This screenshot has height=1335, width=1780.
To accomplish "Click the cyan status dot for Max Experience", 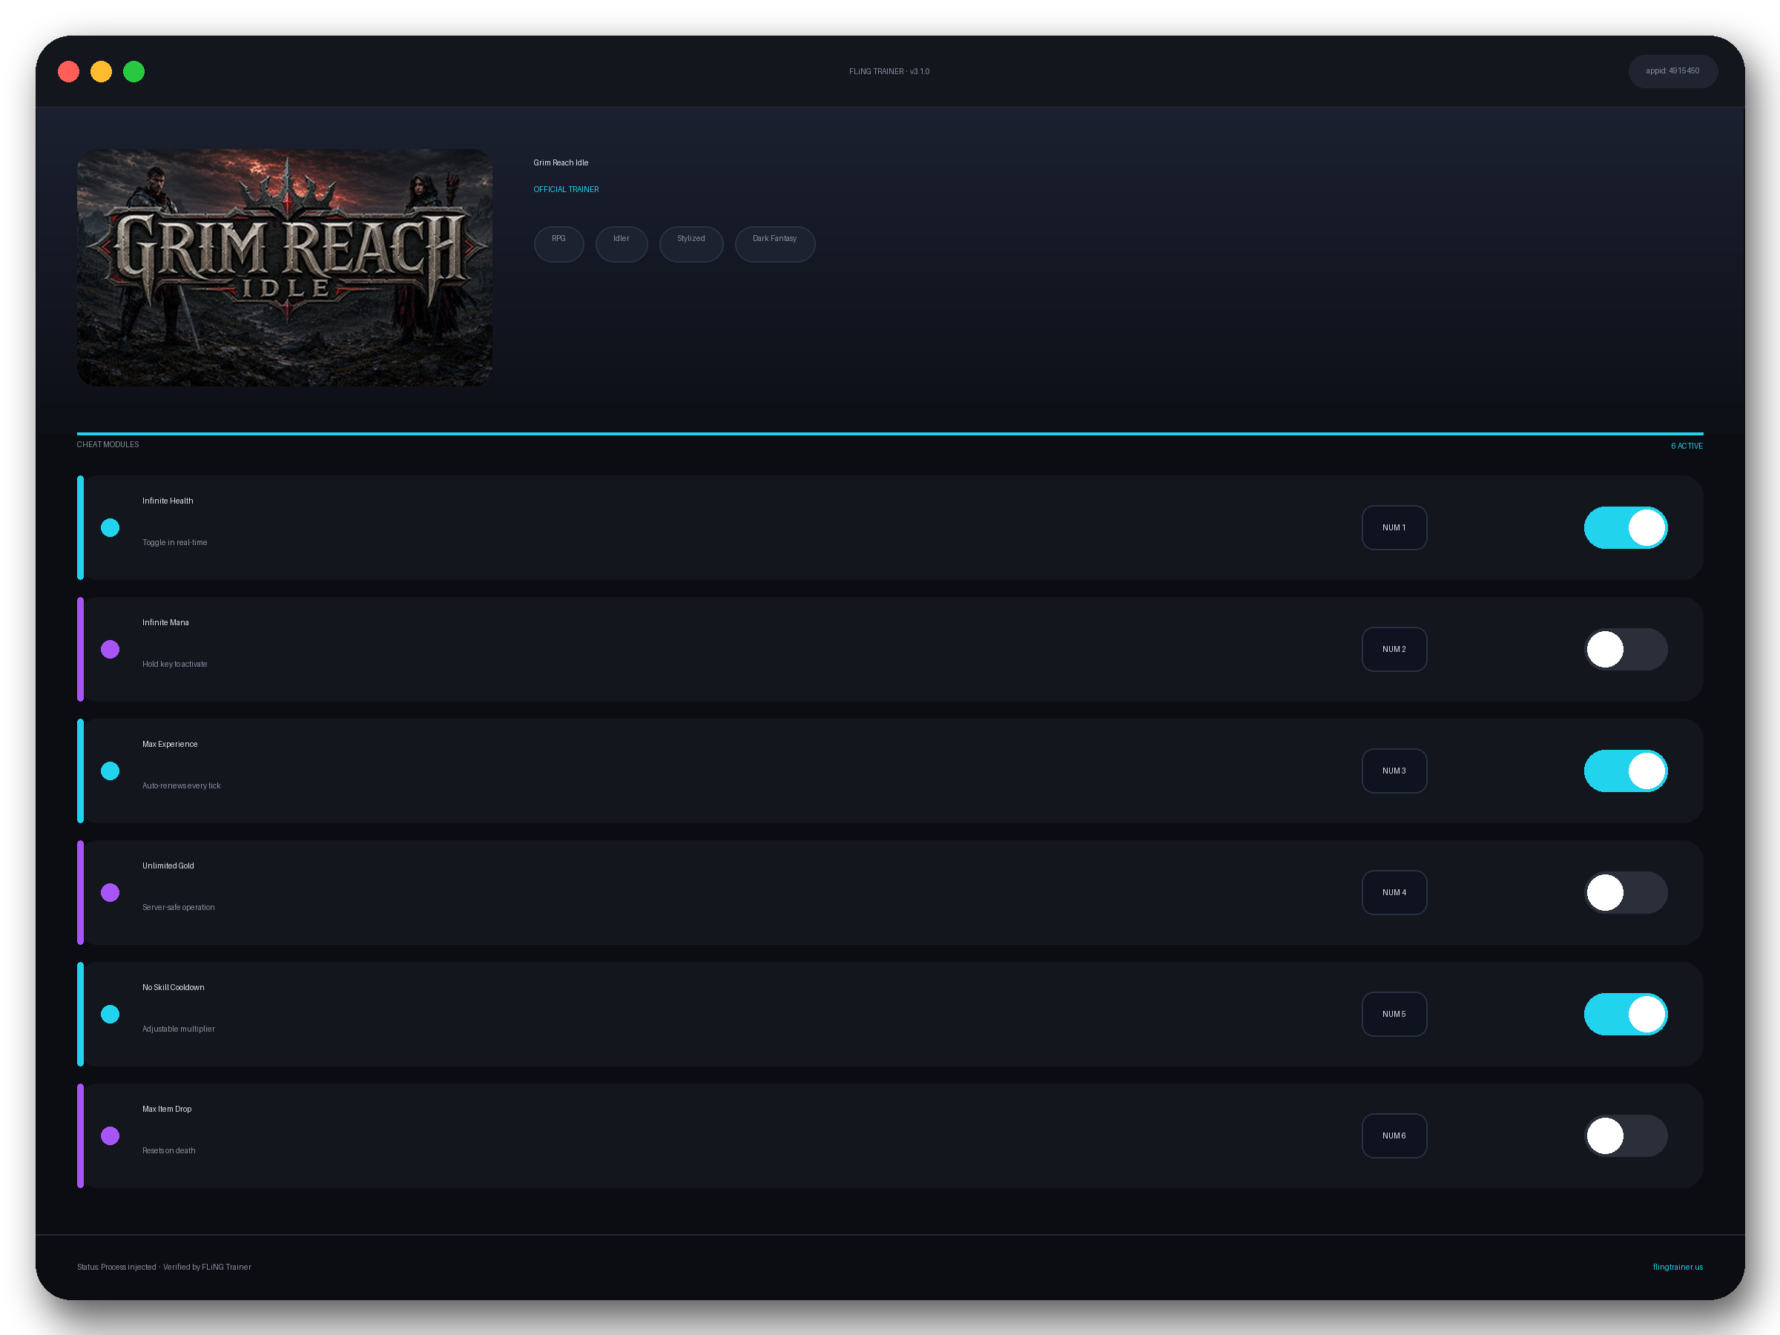I will click(x=111, y=771).
